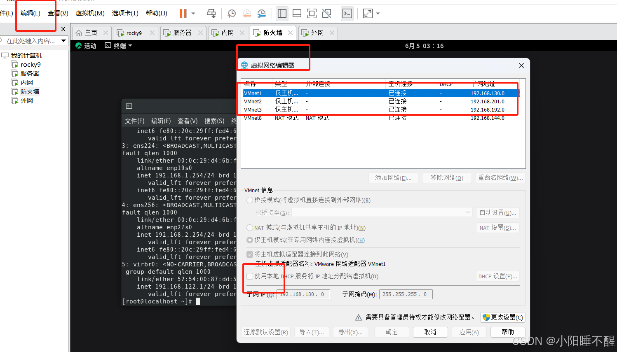Select the VMnet2 row in network list
617x352 pixels.
(381, 101)
